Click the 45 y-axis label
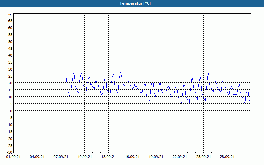Image resolution: width=264 pixels, height=165 pixels. (x=10, y=48)
